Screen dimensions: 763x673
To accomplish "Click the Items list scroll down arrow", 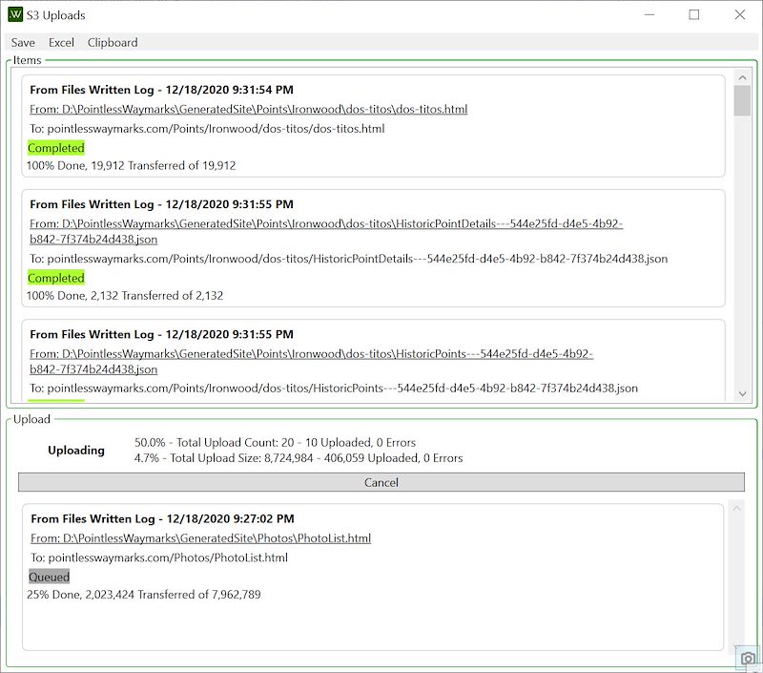I will [x=742, y=393].
